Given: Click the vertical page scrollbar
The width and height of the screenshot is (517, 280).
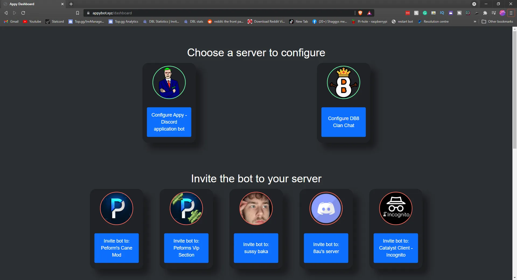Looking at the screenshot, I should pyautogui.click(x=515, y=89).
